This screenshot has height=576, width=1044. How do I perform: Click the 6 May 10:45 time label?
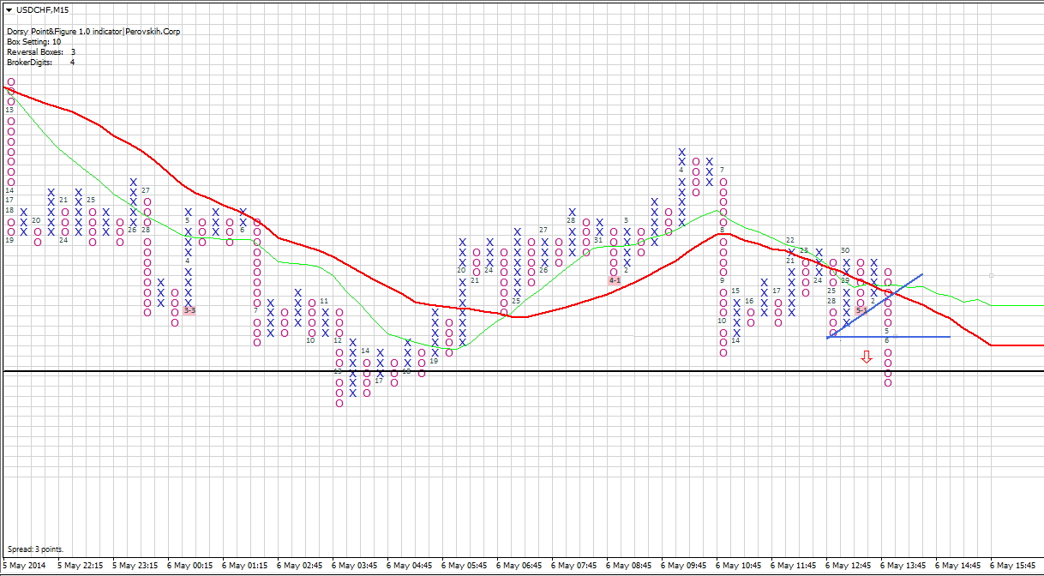(739, 566)
